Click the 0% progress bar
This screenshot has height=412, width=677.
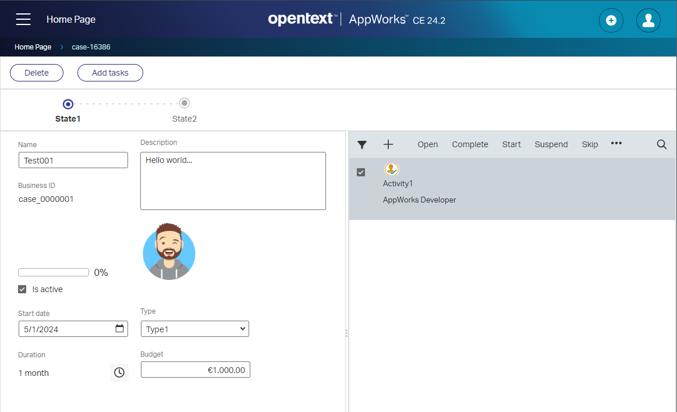[53, 272]
